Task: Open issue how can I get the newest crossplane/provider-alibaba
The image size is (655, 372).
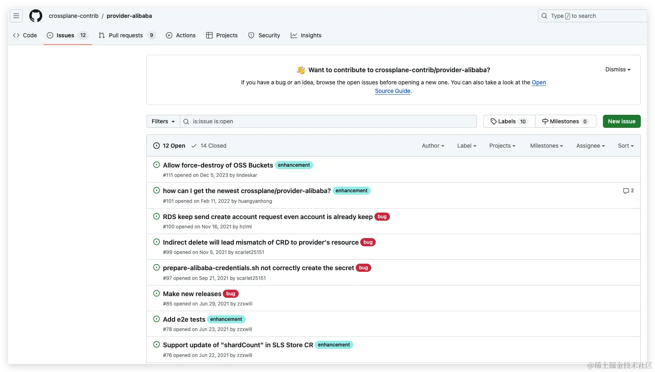Action: click(x=247, y=191)
